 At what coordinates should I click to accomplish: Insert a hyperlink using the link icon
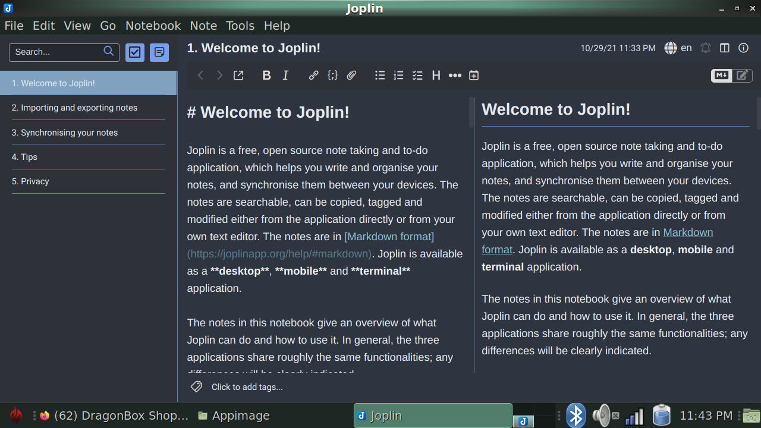click(x=313, y=75)
